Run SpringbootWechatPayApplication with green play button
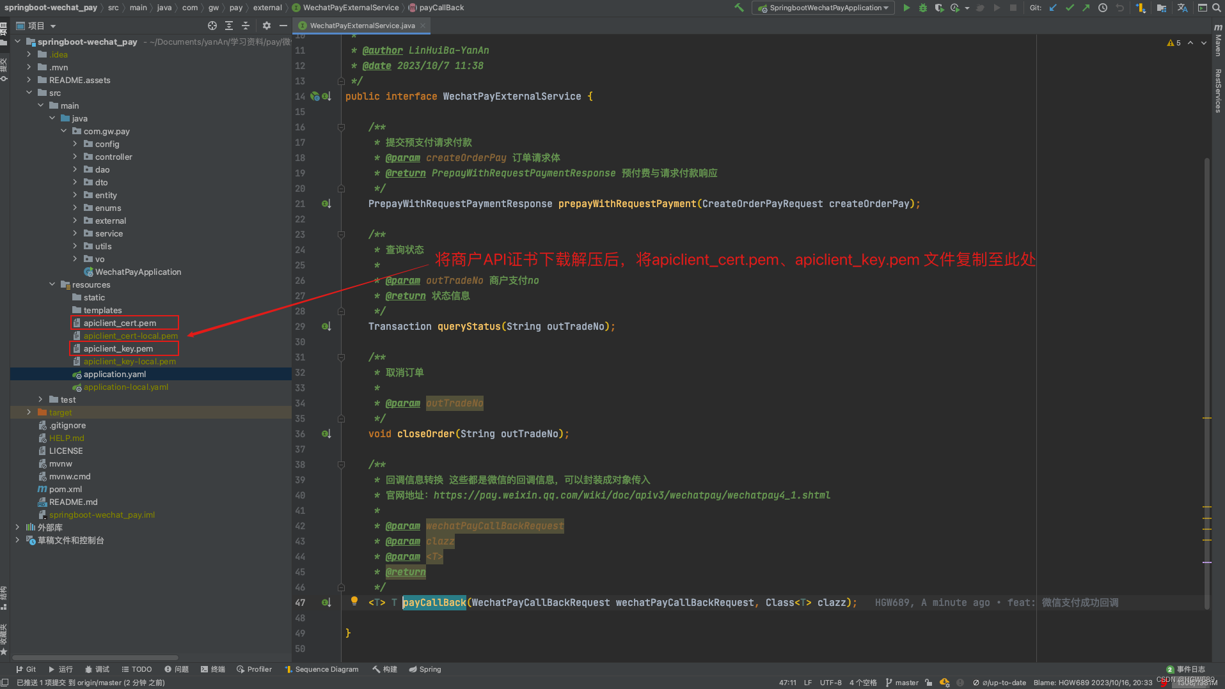The width and height of the screenshot is (1225, 689). (906, 8)
